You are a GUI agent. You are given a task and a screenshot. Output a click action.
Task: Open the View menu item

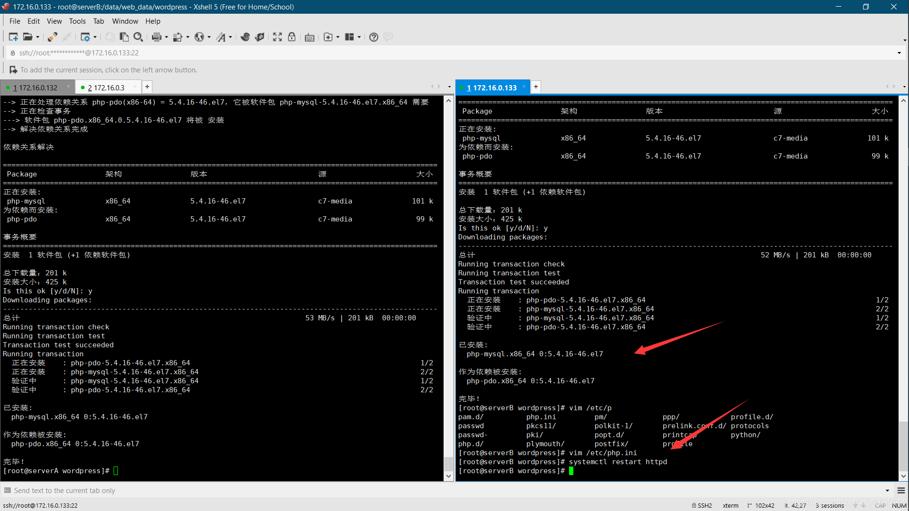55,21
